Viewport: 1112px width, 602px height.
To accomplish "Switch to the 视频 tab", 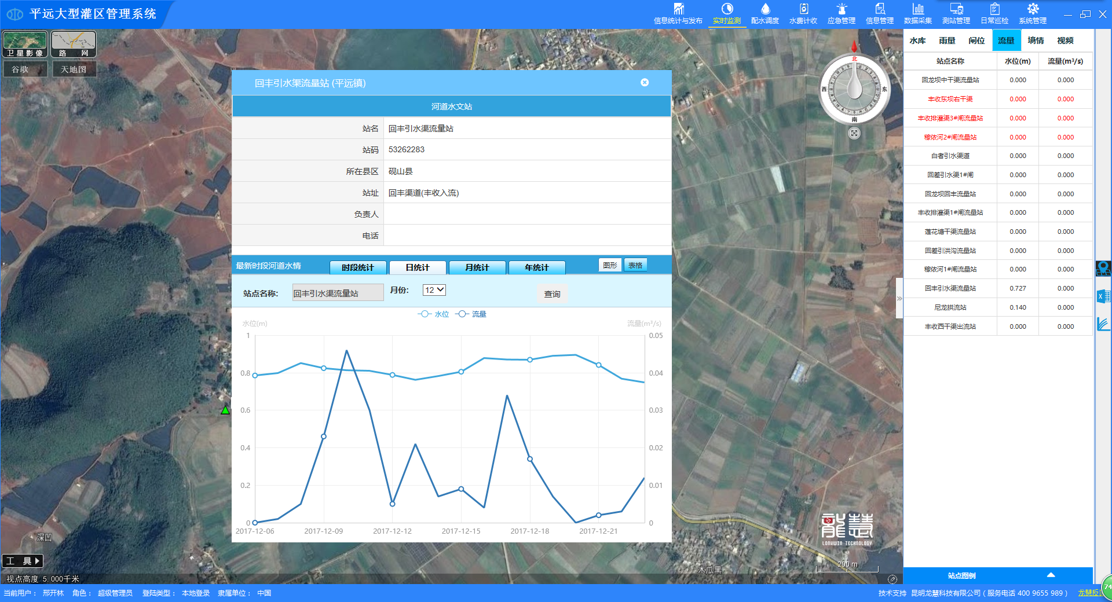I will point(1066,41).
